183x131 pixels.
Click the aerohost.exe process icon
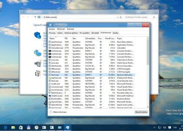50,42
